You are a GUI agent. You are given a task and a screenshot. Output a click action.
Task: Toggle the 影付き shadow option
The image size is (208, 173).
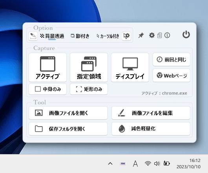80,36
